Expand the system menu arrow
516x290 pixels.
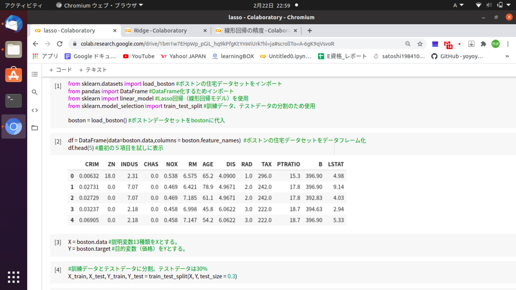tap(510, 6)
